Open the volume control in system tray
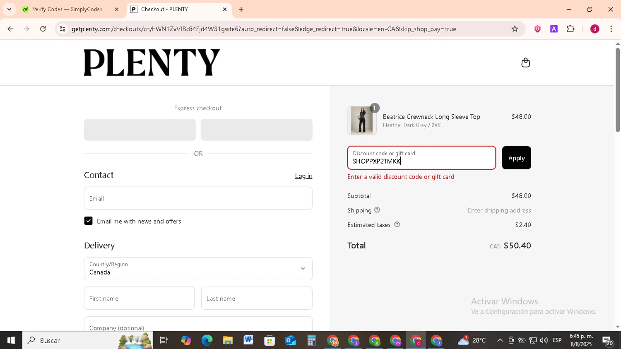Image resolution: width=621 pixels, height=349 pixels. click(x=544, y=340)
